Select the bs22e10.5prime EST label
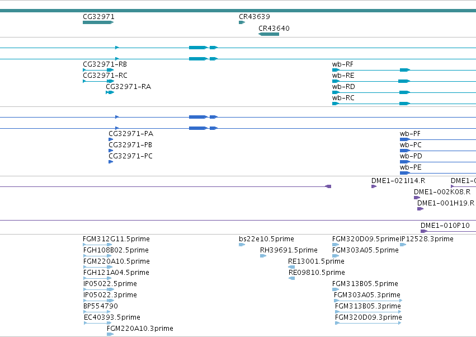The image size is (476, 337). point(266,239)
